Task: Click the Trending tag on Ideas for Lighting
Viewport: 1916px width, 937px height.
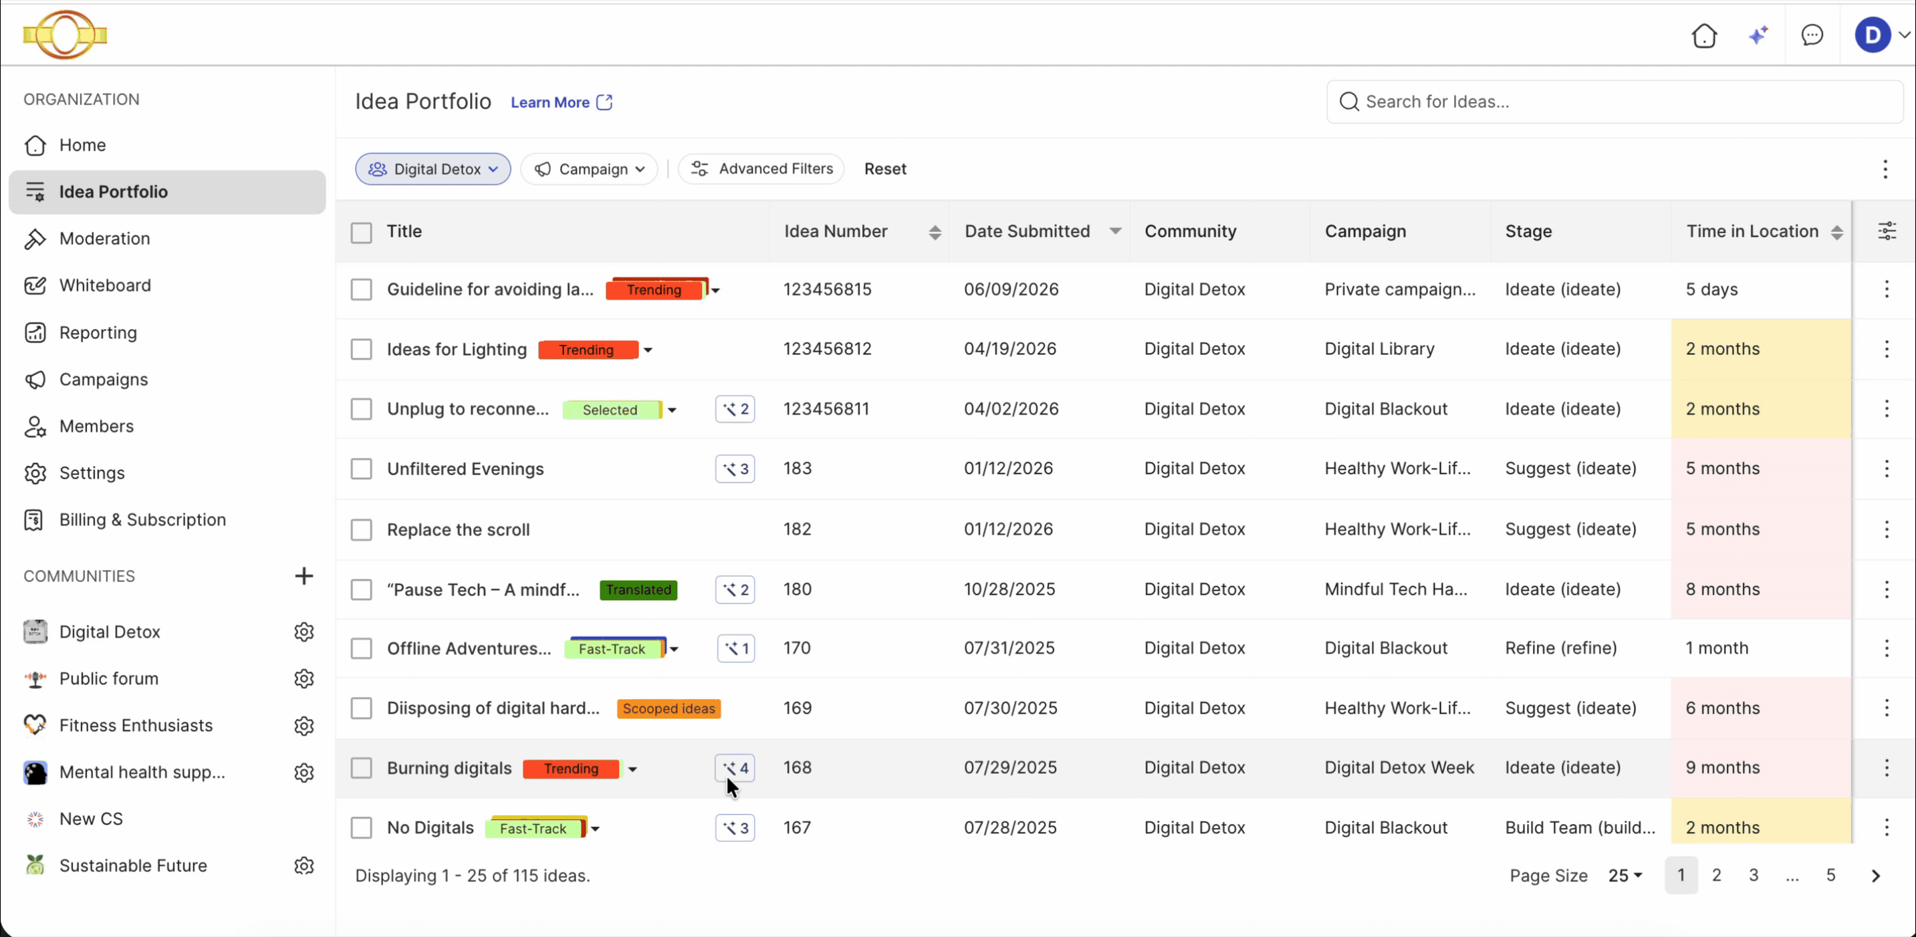Action: (x=588, y=350)
